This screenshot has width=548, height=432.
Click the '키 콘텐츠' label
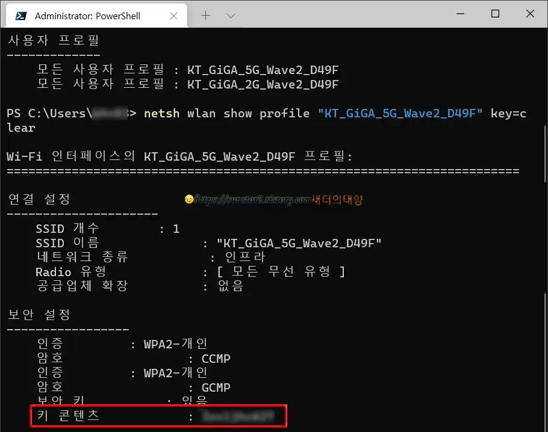coord(69,416)
